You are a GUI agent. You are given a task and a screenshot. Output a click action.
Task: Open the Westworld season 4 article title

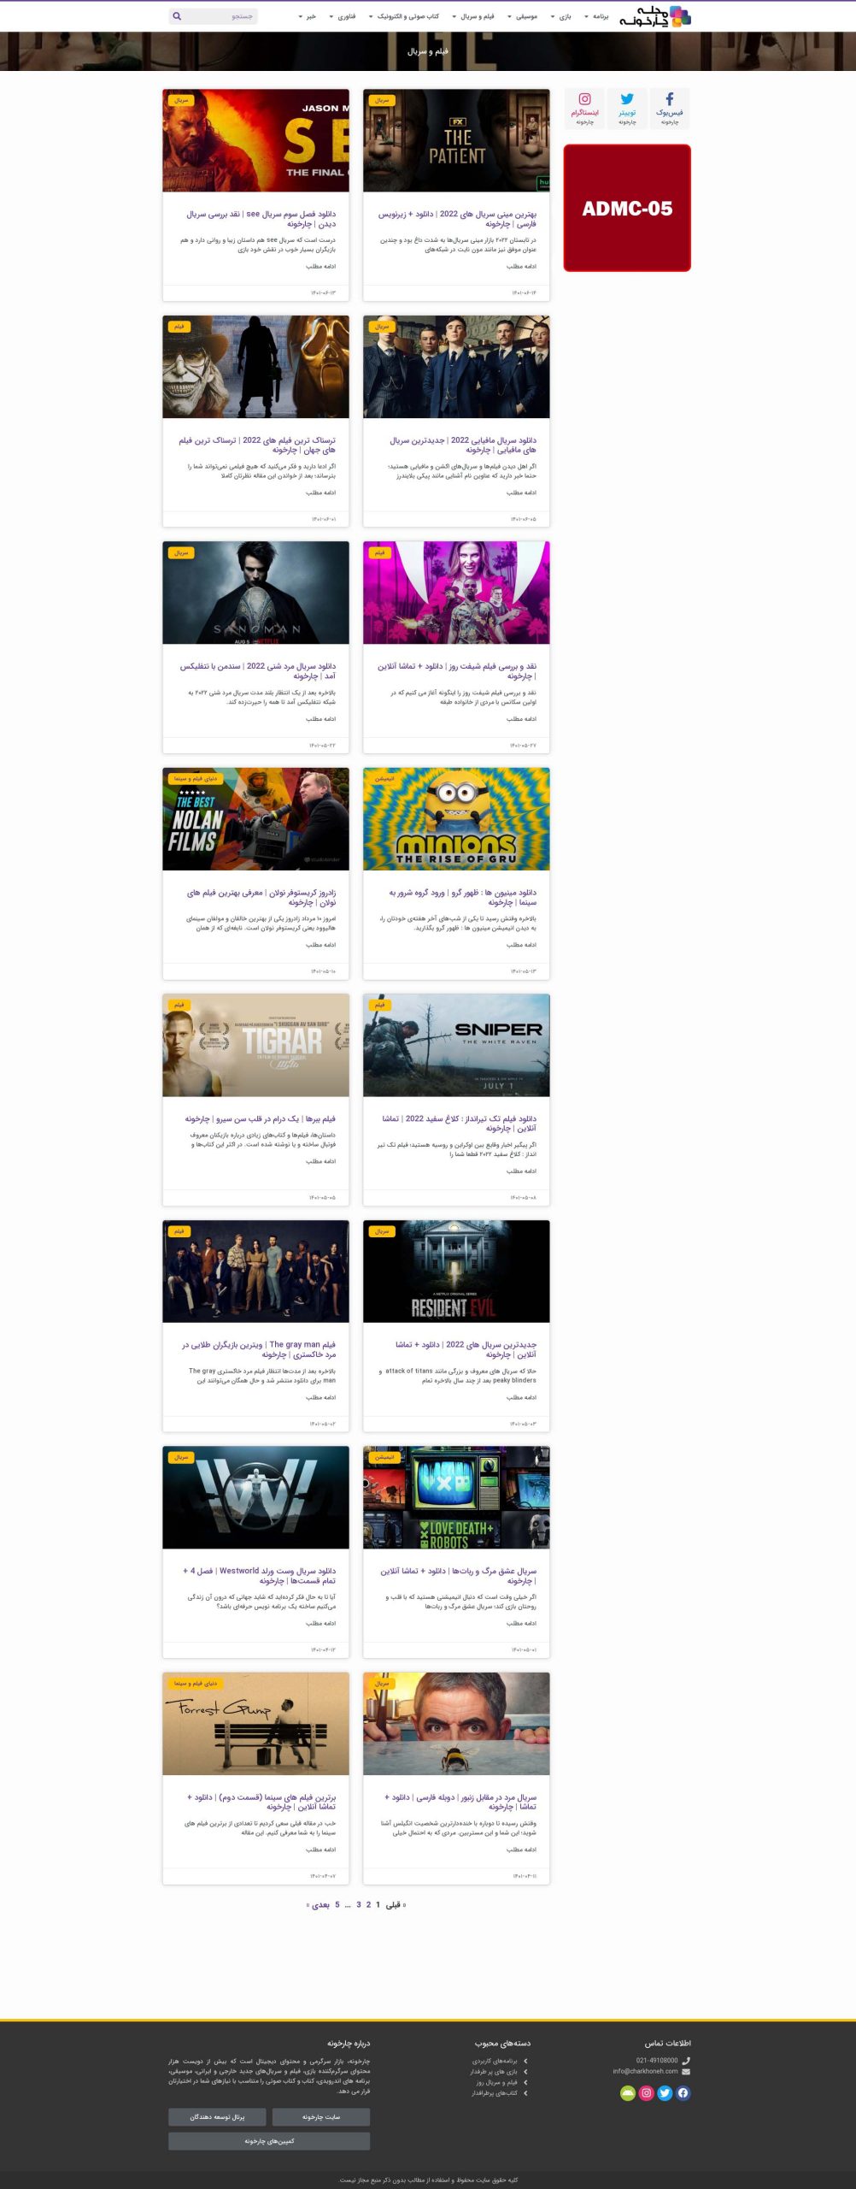259,1576
